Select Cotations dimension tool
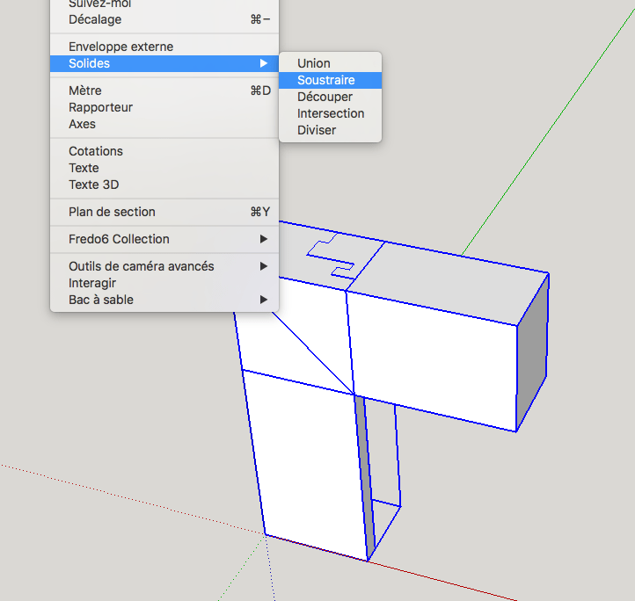 coord(164,151)
